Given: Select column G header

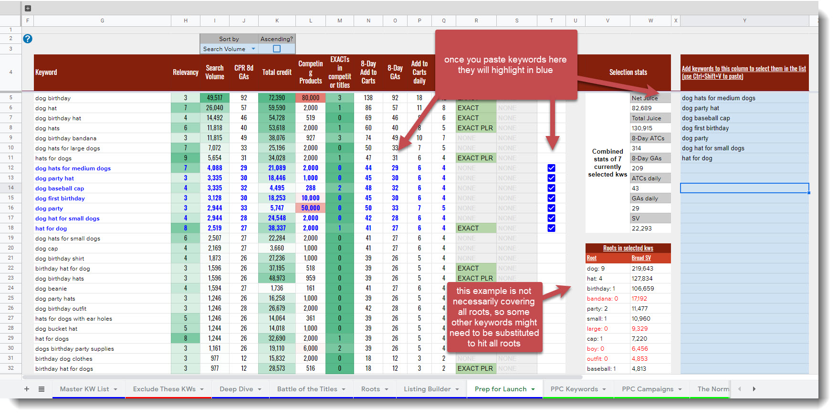Looking at the screenshot, I should (102, 21).
